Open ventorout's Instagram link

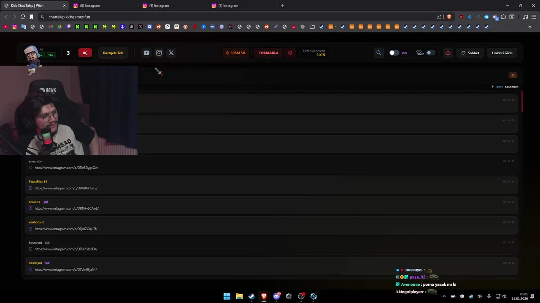tap(66, 229)
